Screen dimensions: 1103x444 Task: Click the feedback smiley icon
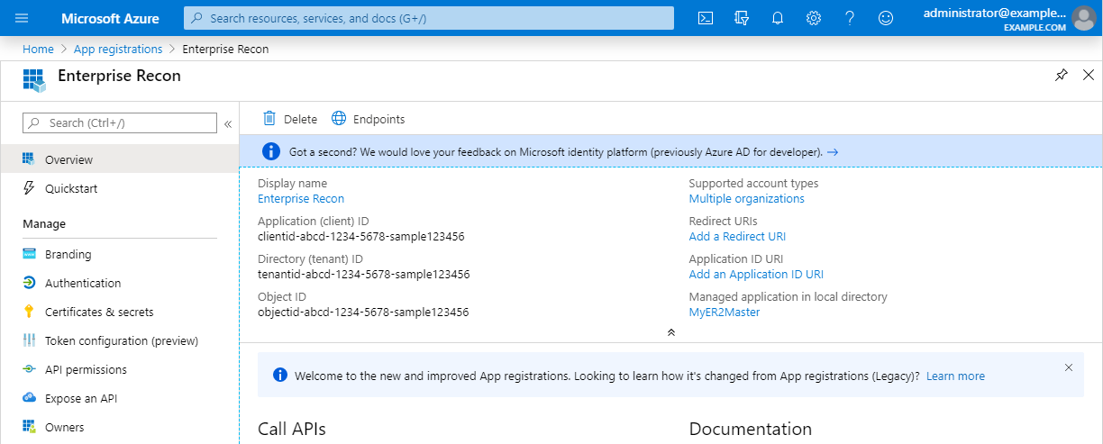[x=886, y=18]
